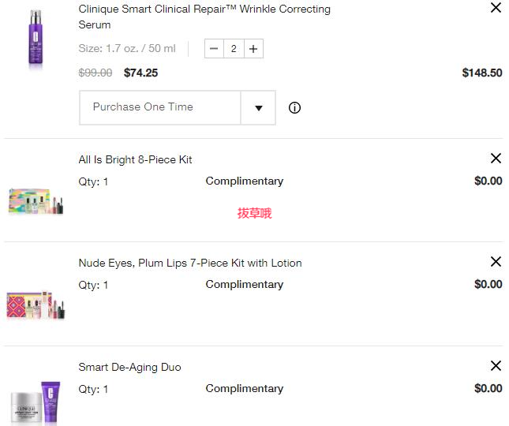Click the red Chinese watermark text
The width and height of the screenshot is (509, 426).
coord(254,213)
